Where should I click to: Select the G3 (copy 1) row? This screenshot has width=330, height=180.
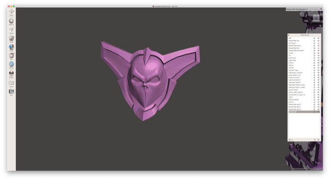click(x=304, y=43)
